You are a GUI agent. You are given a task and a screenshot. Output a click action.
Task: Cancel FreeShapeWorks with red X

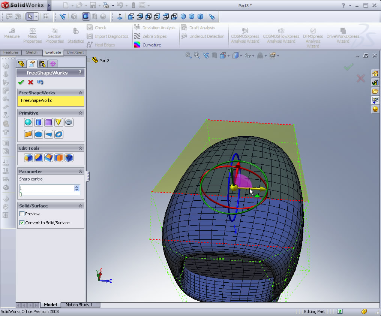pyautogui.click(x=31, y=82)
